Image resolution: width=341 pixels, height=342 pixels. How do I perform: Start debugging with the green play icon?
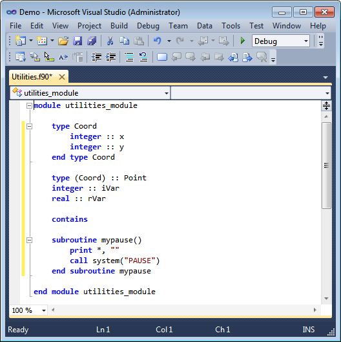(242, 41)
